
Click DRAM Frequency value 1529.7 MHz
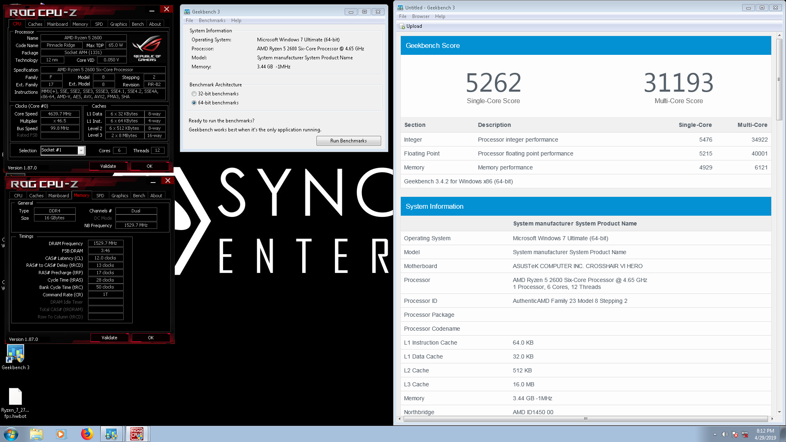pyautogui.click(x=105, y=243)
